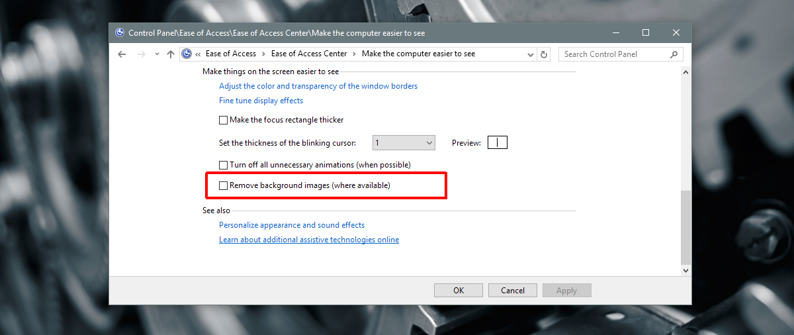Click 'Make things on the screen easier to see' heading

click(271, 72)
